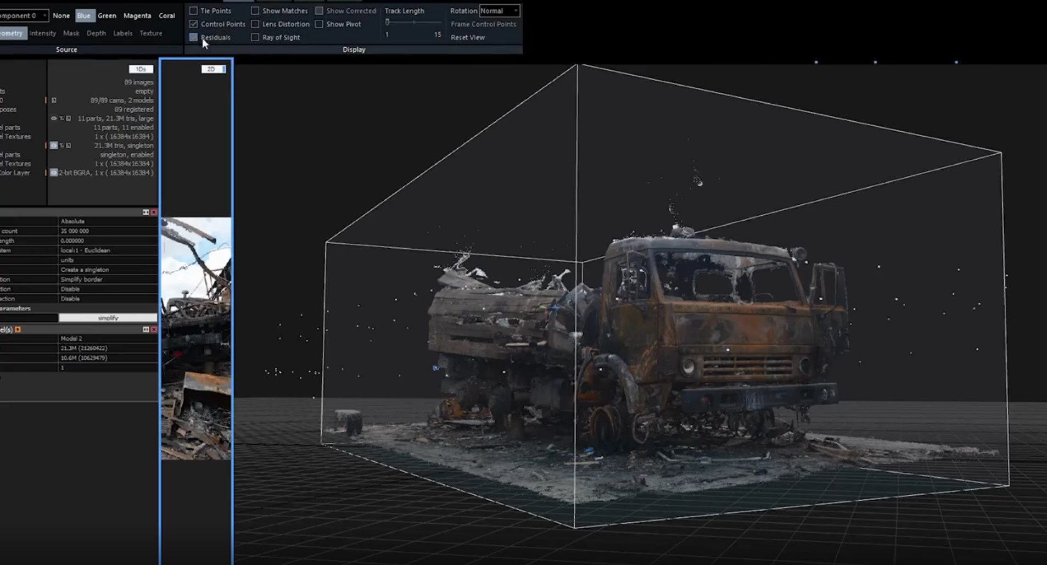
Task: Toggle visibility of the Color Layer row
Action: coord(54,173)
